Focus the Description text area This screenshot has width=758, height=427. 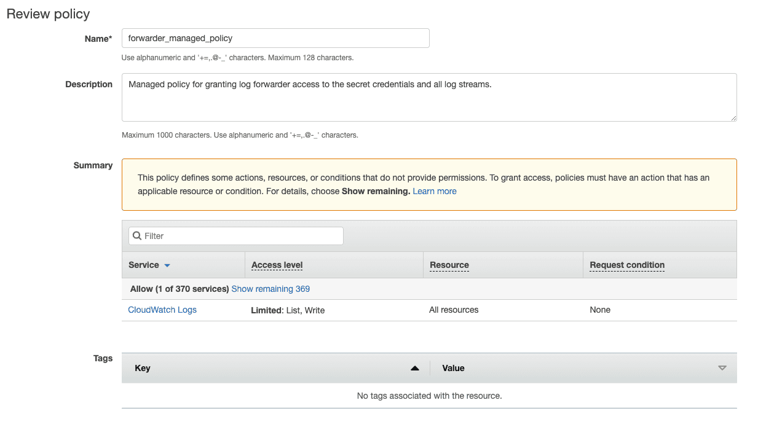(429, 98)
